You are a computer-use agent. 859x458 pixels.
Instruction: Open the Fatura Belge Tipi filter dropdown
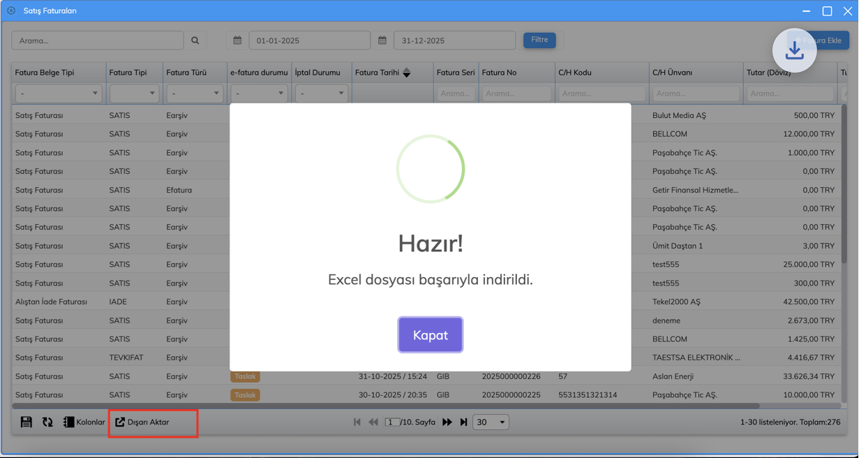pos(58,94)
